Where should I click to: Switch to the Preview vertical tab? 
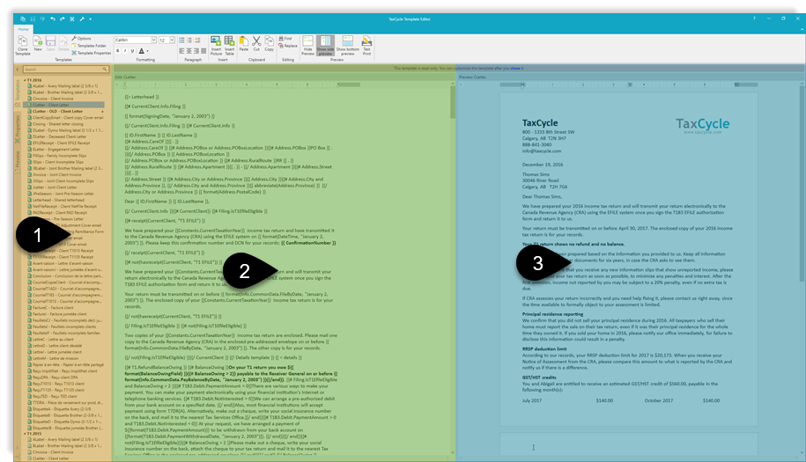coord(18,162)
